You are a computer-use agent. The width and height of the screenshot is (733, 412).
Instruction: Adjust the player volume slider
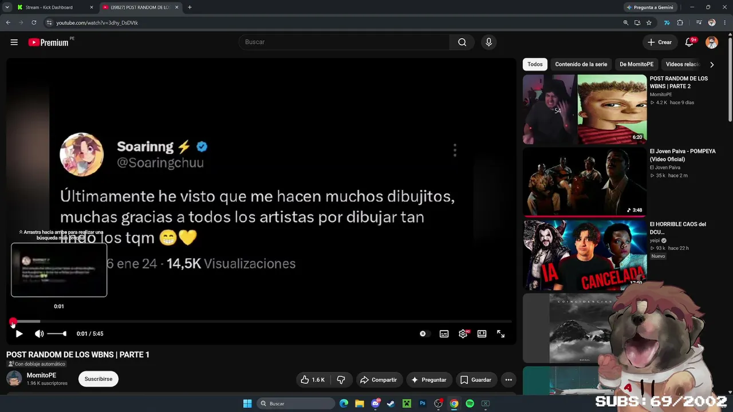[x=57, y=334]
